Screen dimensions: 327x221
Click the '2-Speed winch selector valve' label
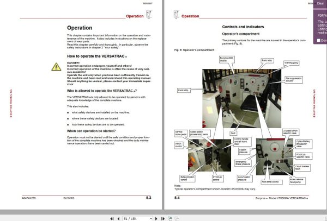291,132
